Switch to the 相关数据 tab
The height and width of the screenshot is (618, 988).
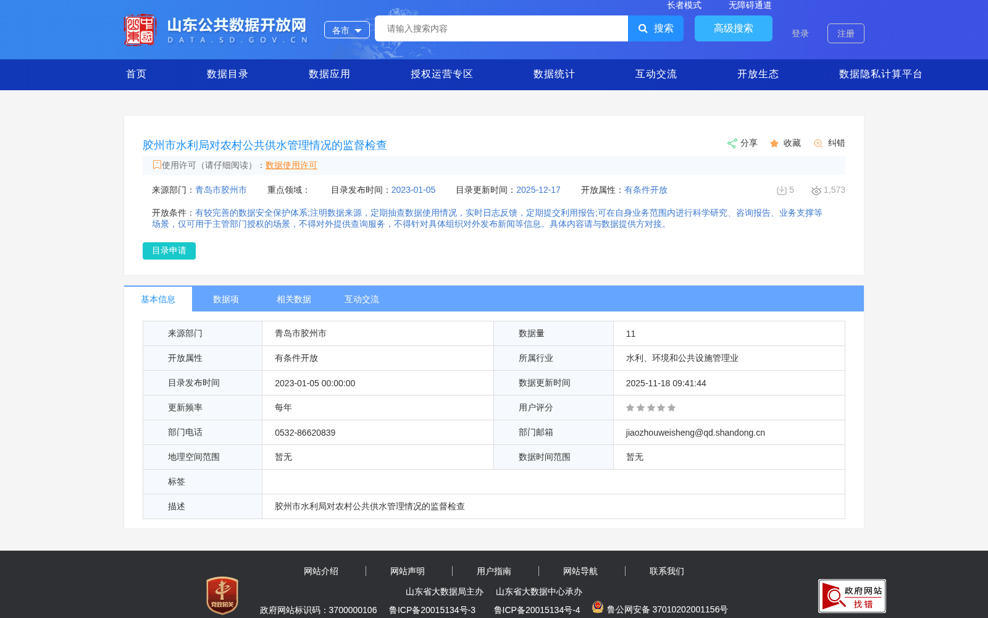click(294, 299)
